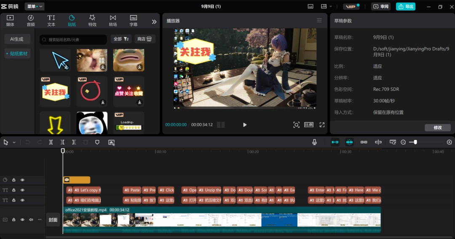
Task: Click the 修改 modify button
Action: click(438, 127)
